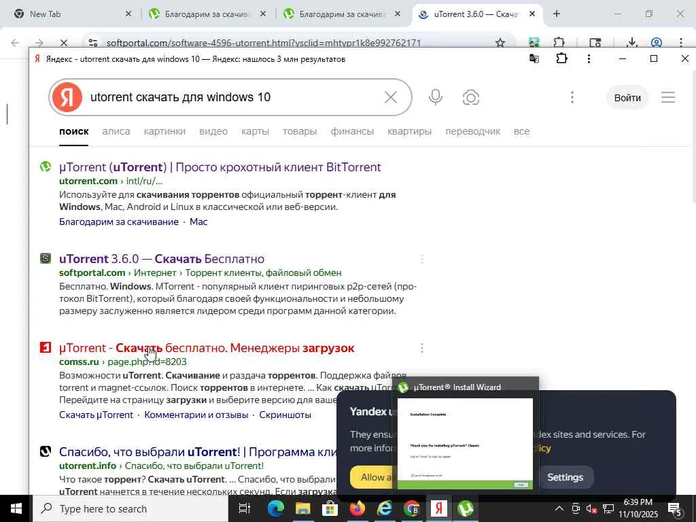The height and width of the screenshot is (522, 696).
Task: Open Комментарии и отзывы sublink
Action: click(x=196, y=415)
